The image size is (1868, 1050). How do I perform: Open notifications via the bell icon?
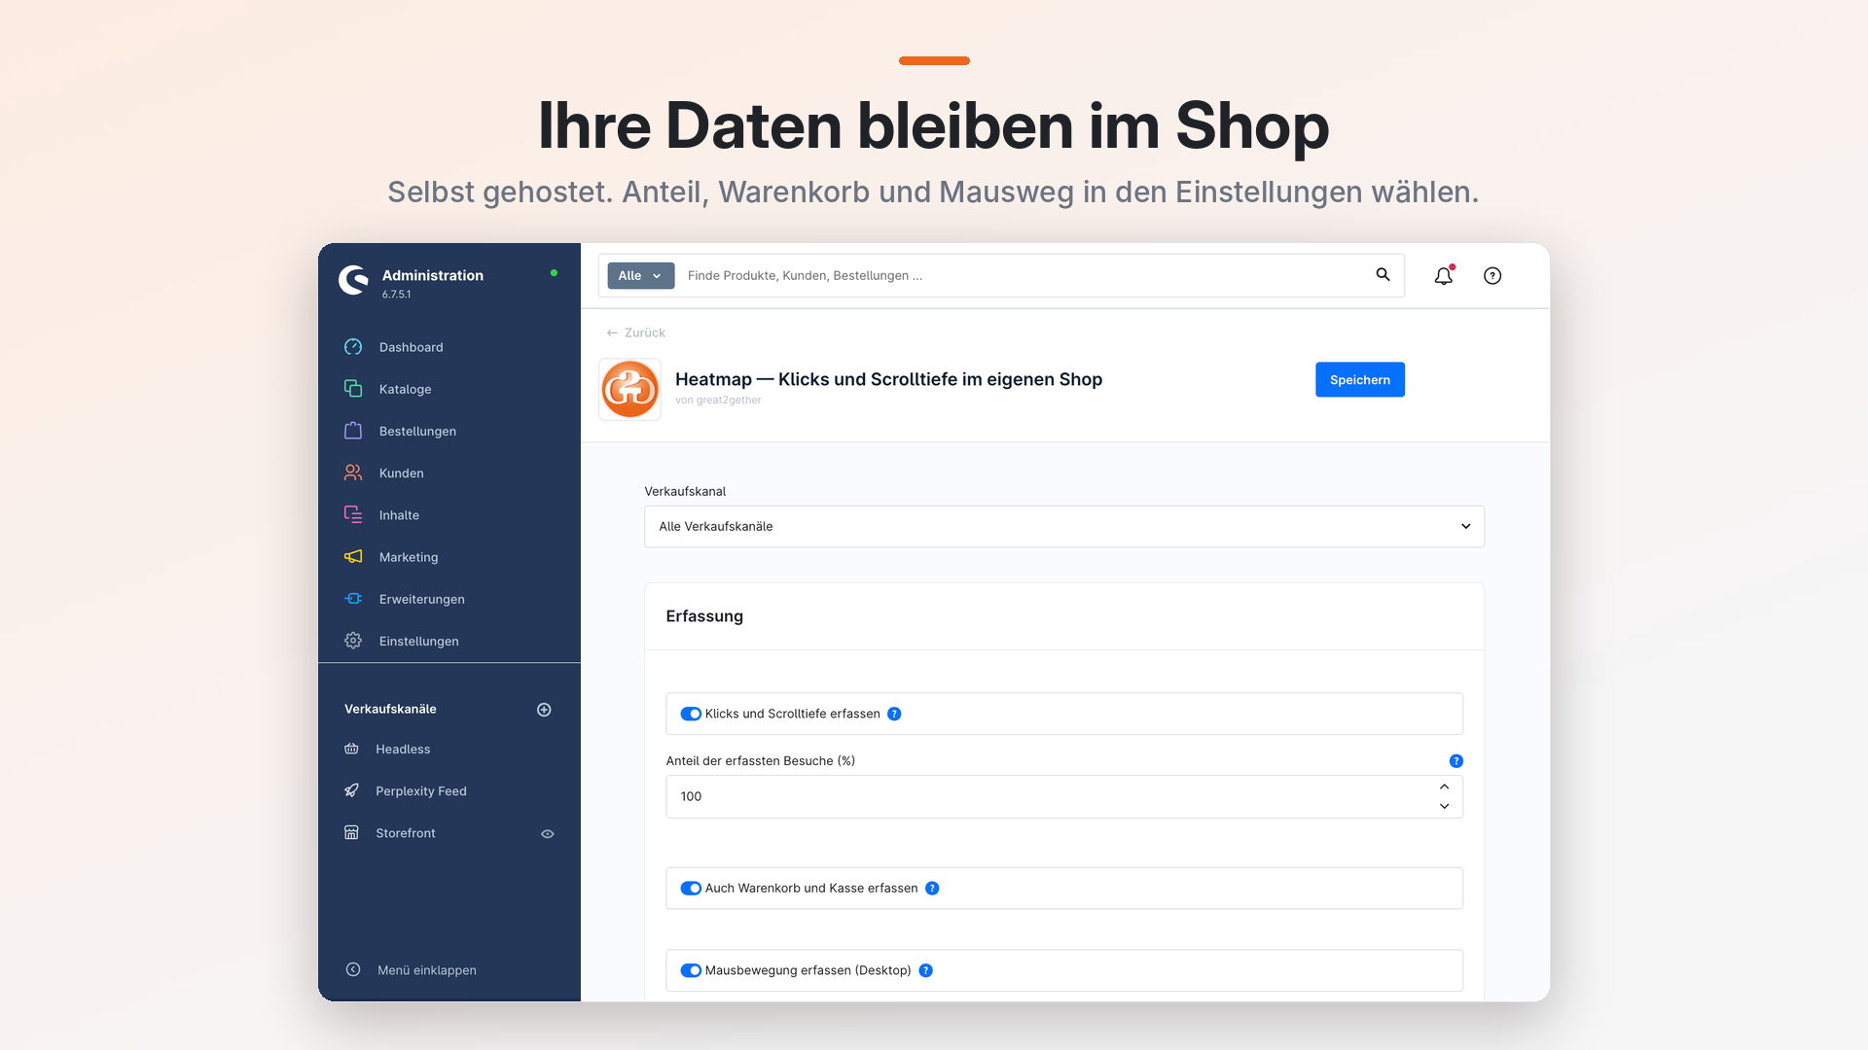1444,276
